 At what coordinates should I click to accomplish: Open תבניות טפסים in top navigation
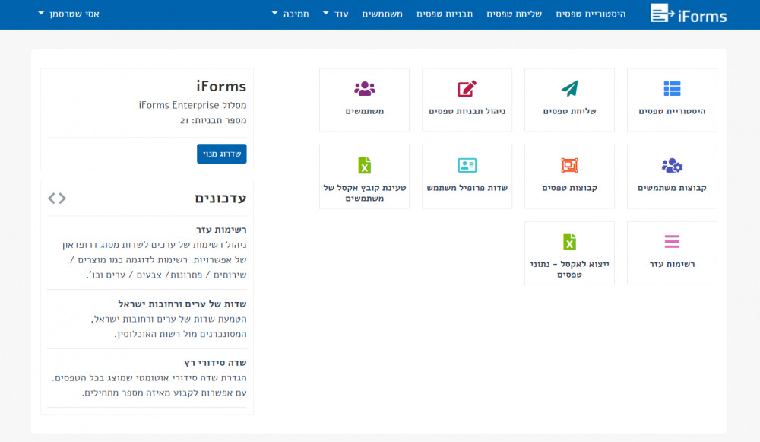445,14
